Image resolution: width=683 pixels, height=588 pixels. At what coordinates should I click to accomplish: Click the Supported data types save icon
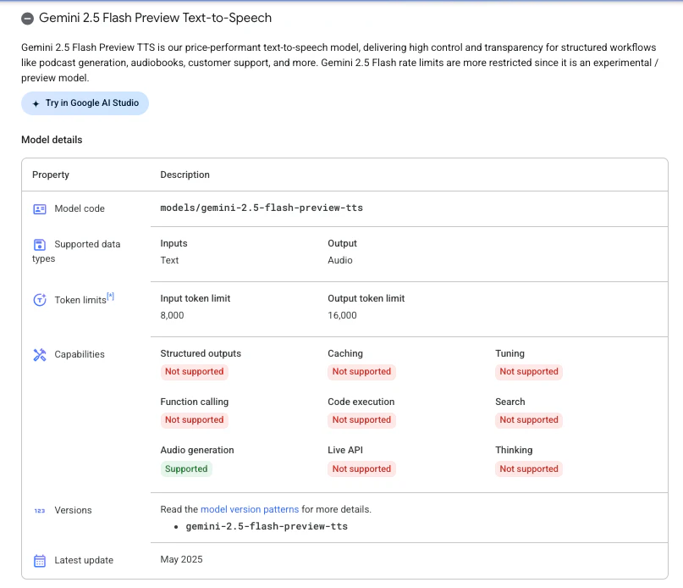click(x=40, y=245)
